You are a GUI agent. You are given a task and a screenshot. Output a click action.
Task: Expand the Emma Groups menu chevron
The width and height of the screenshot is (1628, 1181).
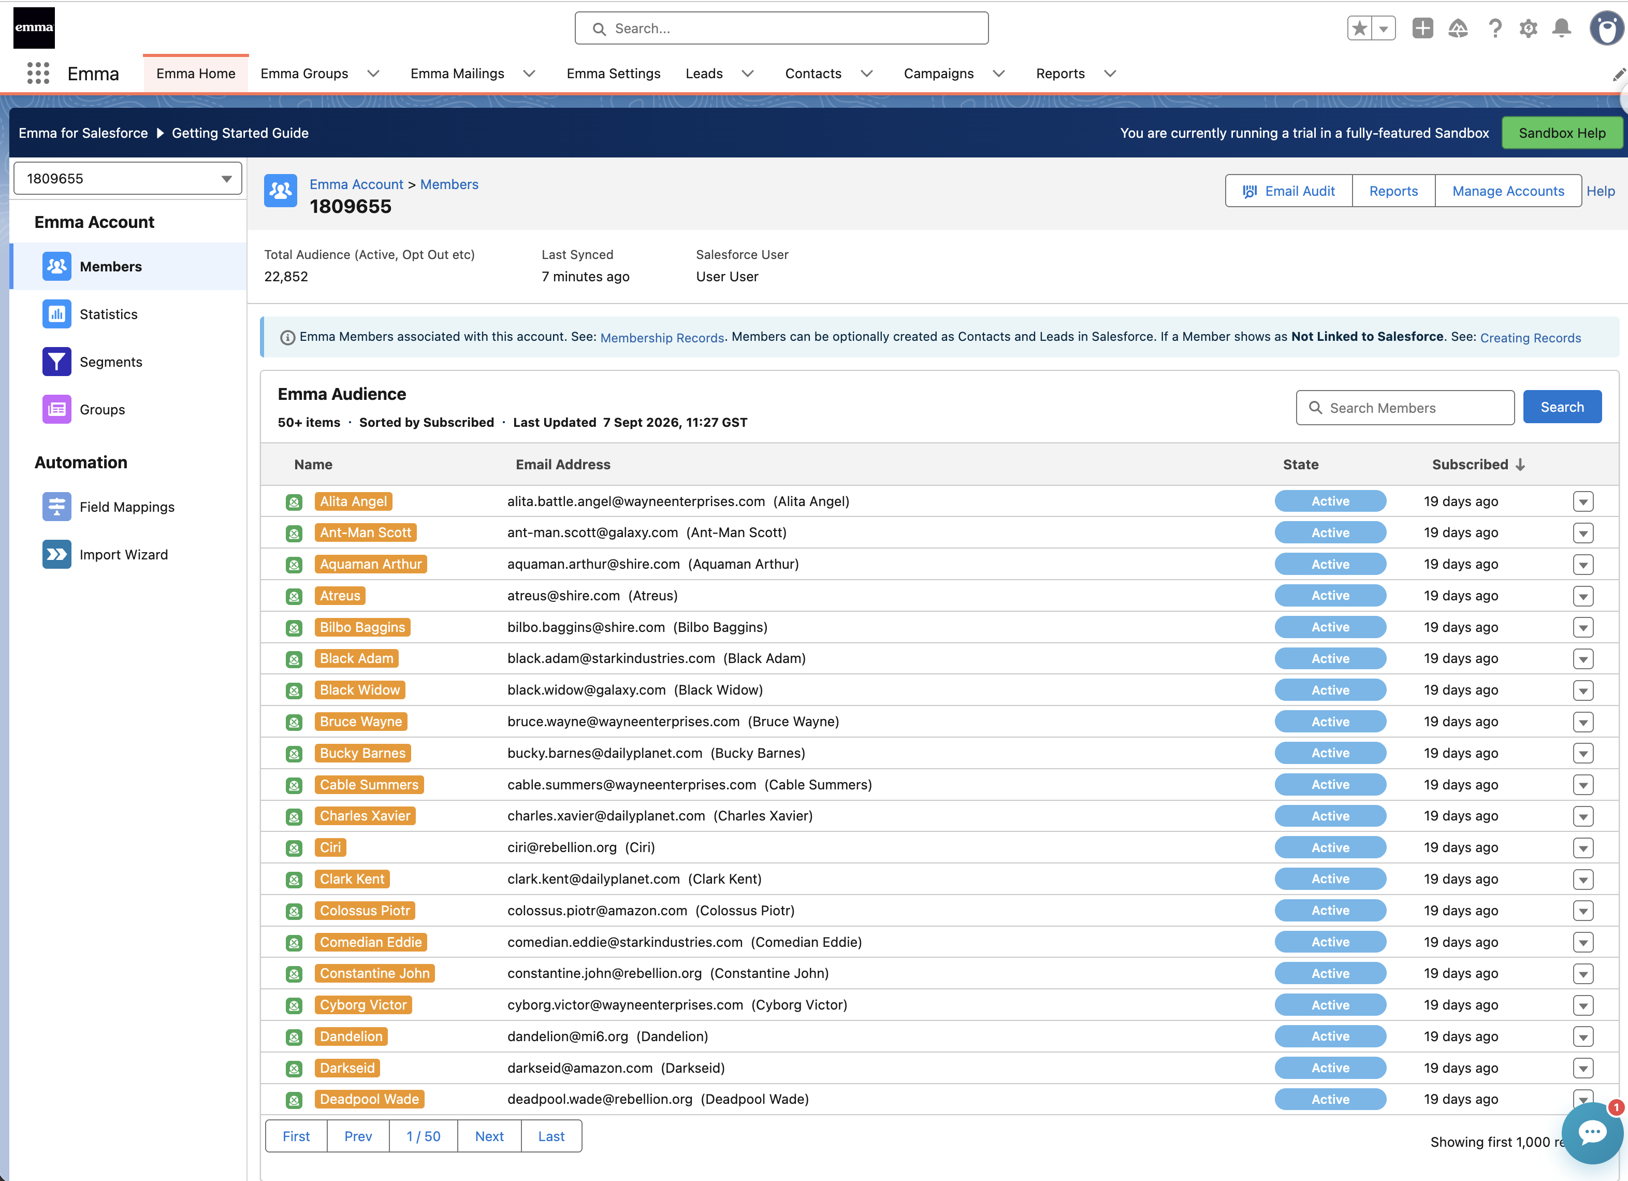point(373,74)
